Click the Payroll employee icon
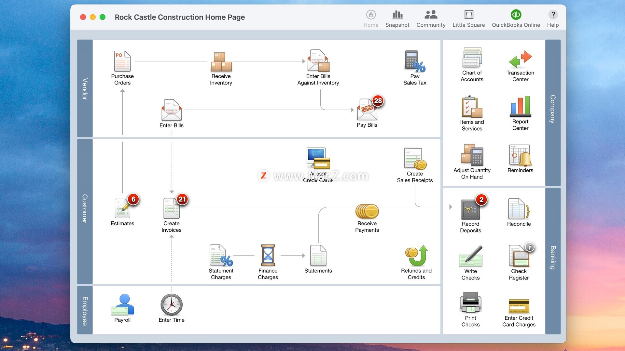The image size is (625, 351). click(x=122, y=305)
